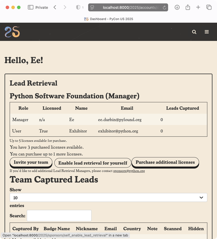Open the Share icon in toolbar

pyautogui.click(x=188, y=7)
